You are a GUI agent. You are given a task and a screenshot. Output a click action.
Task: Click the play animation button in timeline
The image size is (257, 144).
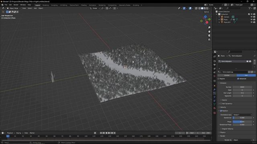pos(109,133)
